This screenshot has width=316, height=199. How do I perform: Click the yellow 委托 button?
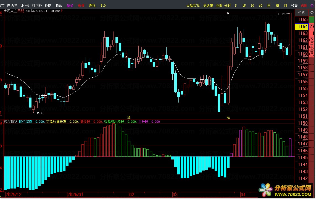click(x=92, y=6)
